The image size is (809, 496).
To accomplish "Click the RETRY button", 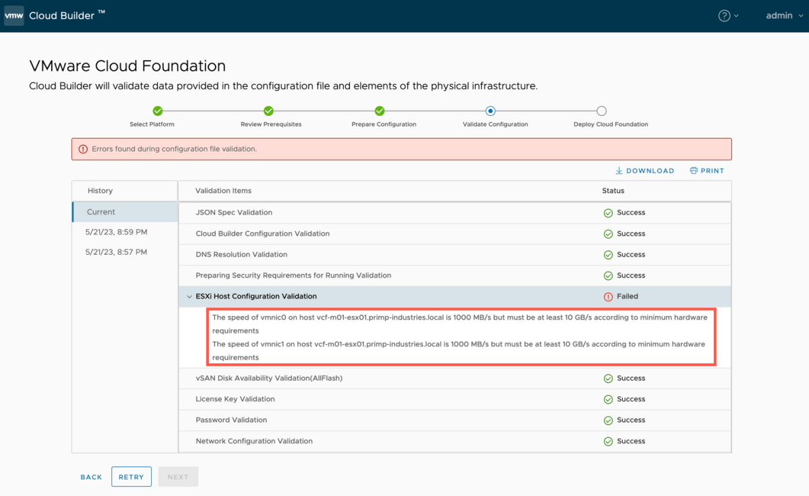I will point(131,477).
